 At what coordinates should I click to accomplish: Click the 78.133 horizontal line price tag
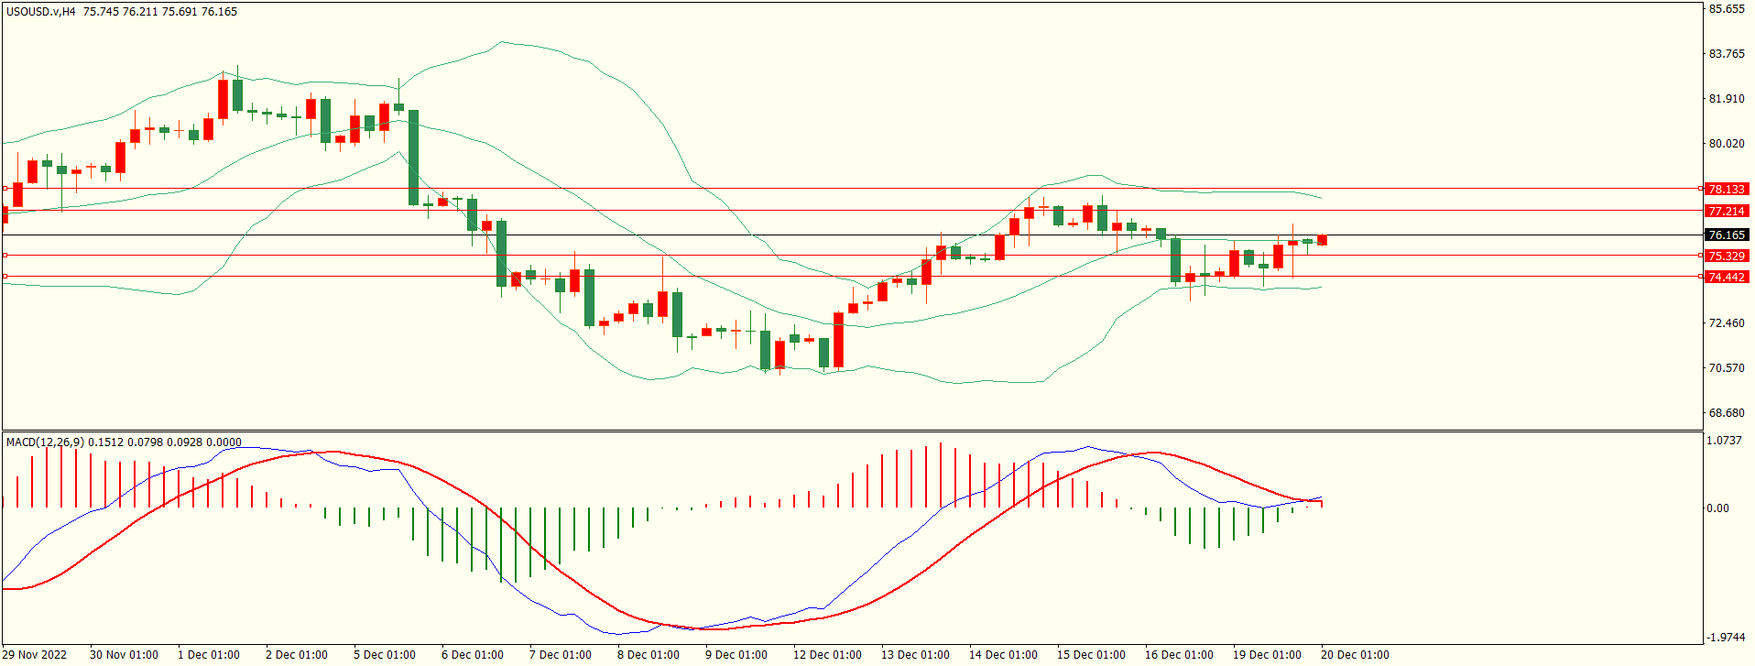tap(1726, 189)
